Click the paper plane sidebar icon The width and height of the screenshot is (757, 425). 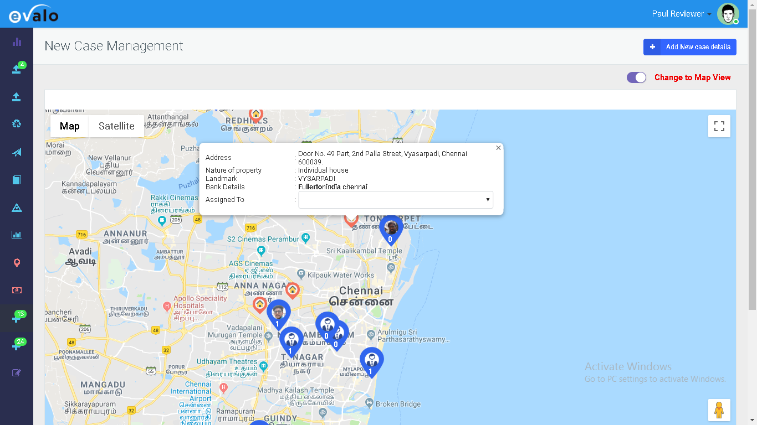[17, 152]
